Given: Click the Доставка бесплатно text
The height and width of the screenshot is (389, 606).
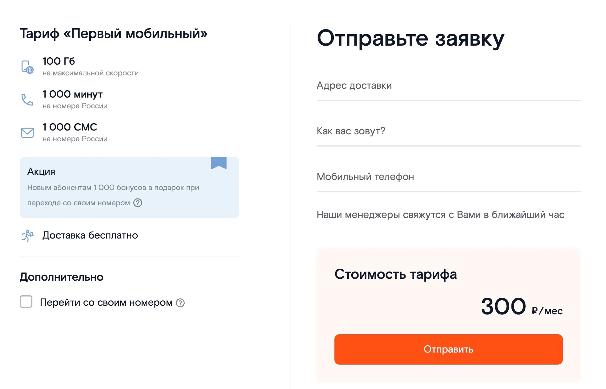Looking at the screenshot, I should [x=90, y=235].
